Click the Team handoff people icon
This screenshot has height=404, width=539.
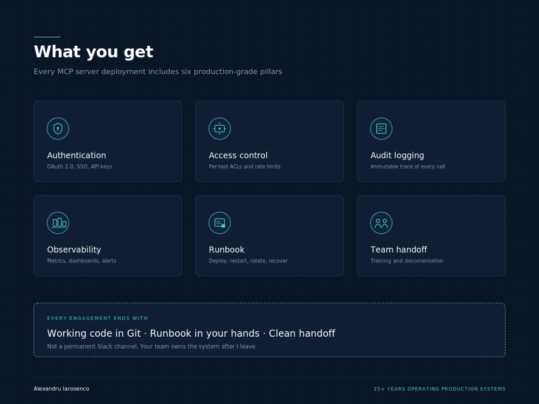tap(381, 222)
